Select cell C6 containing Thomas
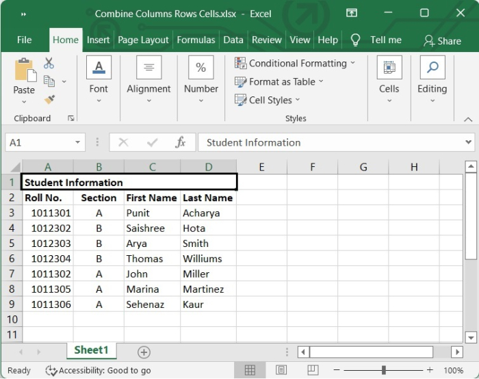 pos(152,259)
